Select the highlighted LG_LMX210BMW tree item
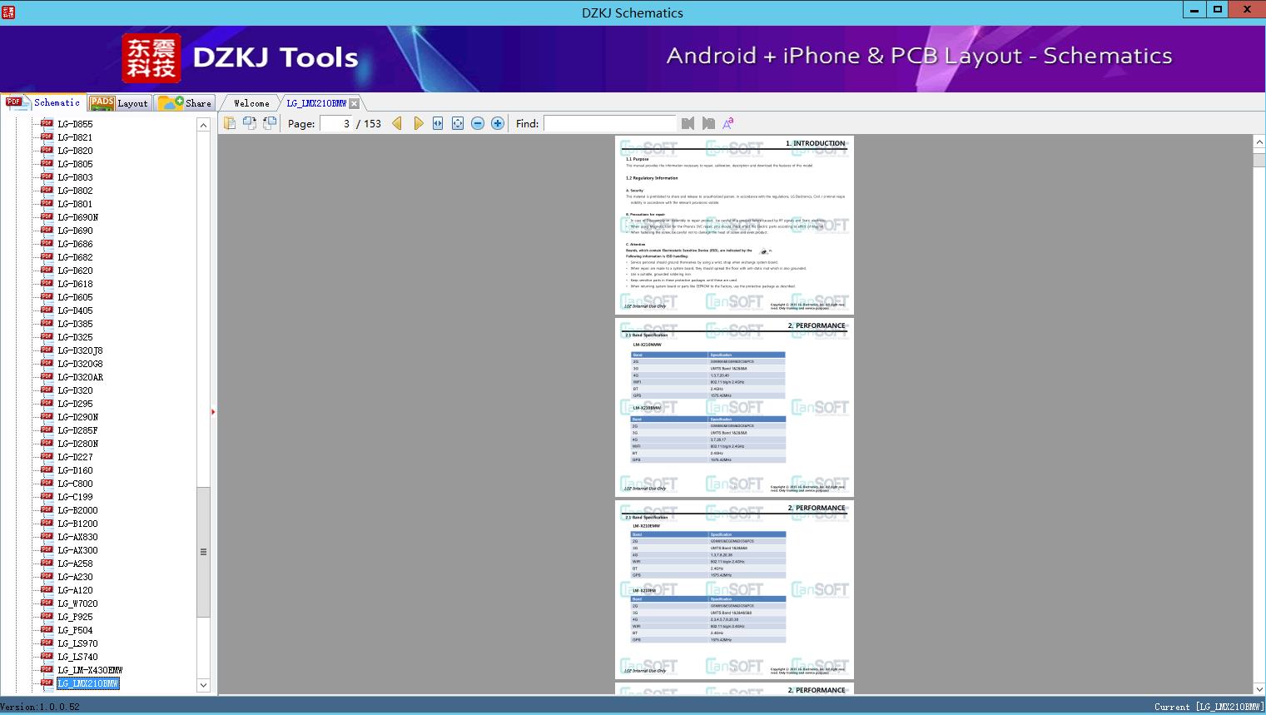Viewport: 1266px width, 715px height. pyautogui.click(x=87, y=683)
